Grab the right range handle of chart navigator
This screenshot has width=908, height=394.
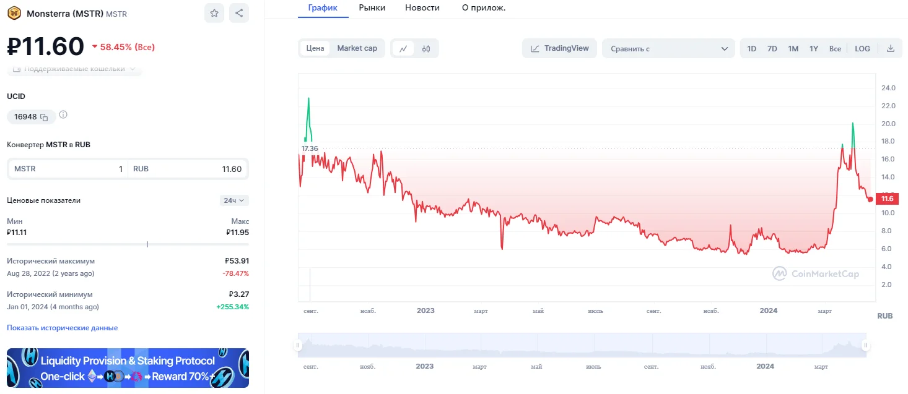tap(866, 345)
